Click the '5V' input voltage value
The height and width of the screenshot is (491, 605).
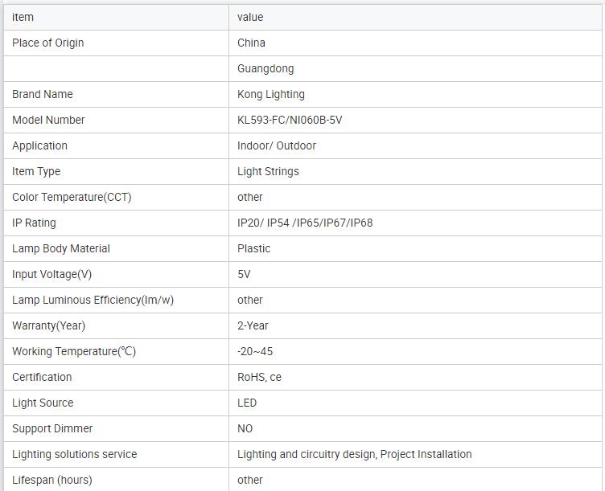pos(245,274)
